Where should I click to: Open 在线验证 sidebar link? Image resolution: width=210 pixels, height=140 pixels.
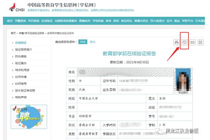point(21,43)
